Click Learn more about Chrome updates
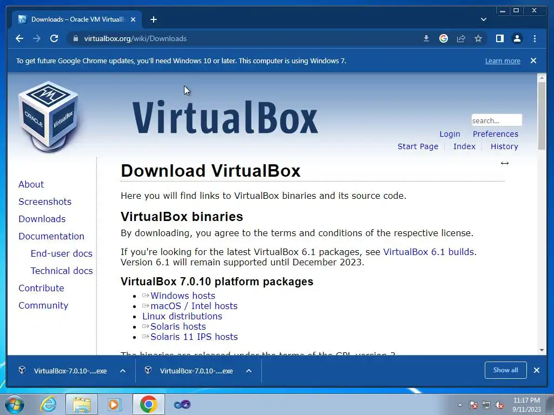Viewport: 554px width, 415px height. (x=503, y=61)
